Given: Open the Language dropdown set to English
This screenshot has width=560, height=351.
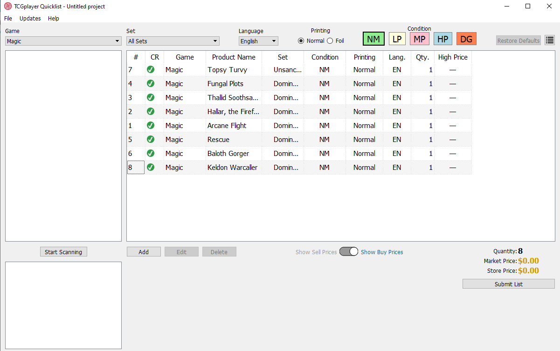Looking at the screenshot, I should [258, 41].
